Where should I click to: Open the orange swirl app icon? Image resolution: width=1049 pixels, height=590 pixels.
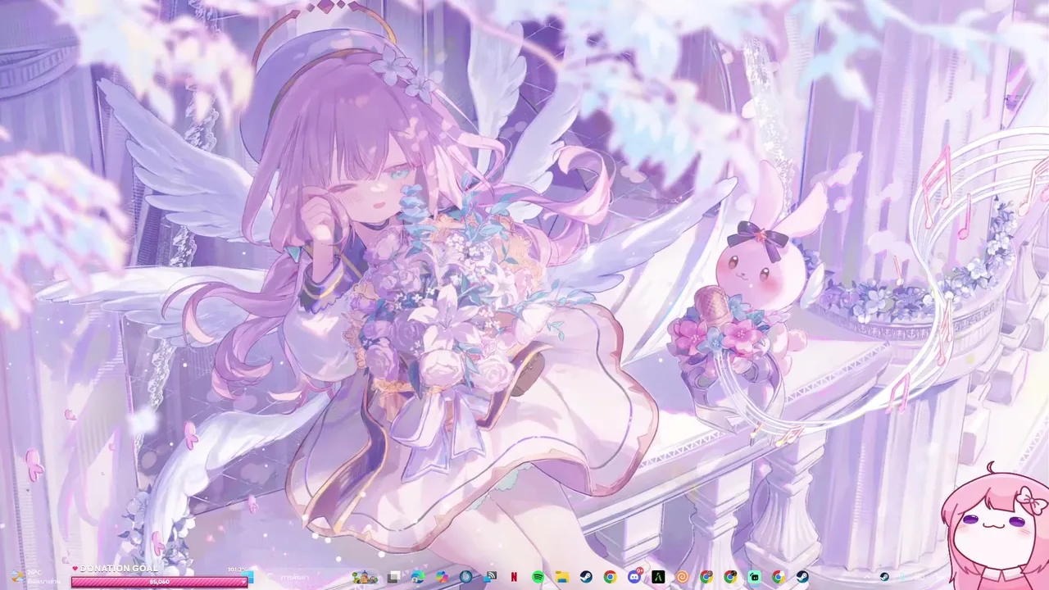682,577
